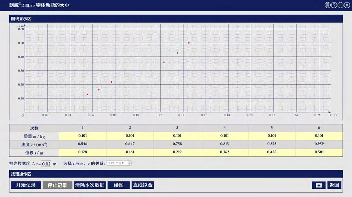Click the 绘图 plot button
352x197 pixels.
pyautogui.click(x=118, y=185)
